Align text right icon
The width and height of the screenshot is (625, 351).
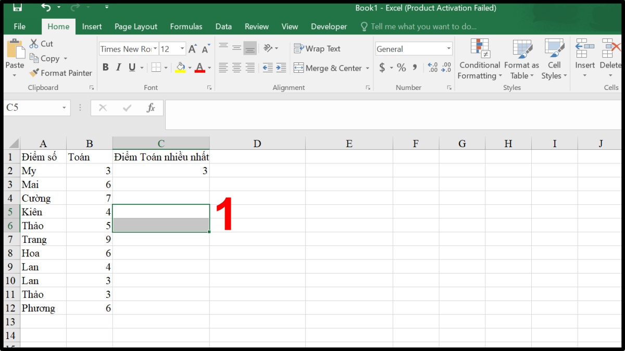coord(250,68)
